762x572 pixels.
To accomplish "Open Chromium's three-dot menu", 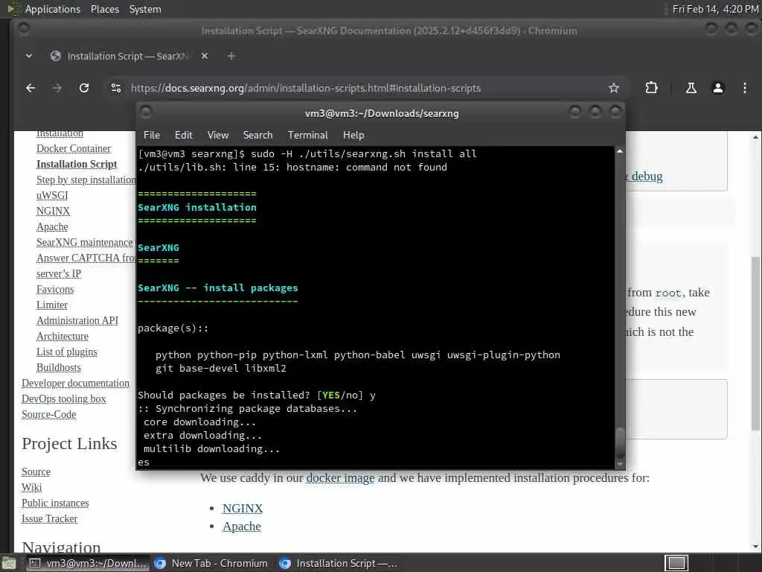I will pyautogui.click(x=744, y=88).
